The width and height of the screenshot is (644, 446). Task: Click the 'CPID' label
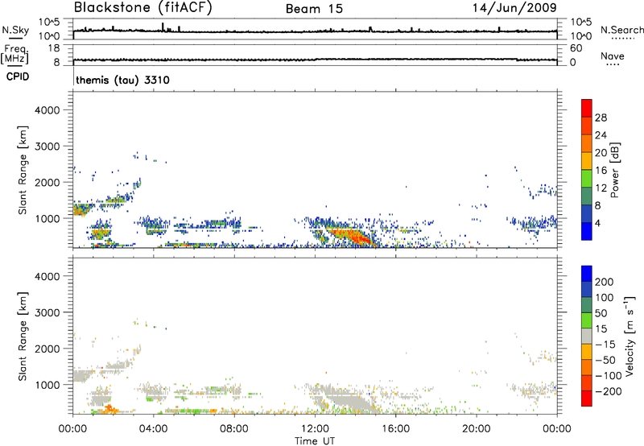(x=18, y=76)
